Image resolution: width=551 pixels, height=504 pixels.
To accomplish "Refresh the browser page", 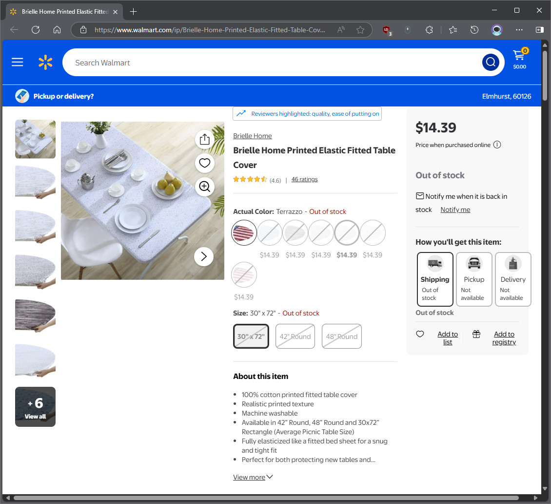I will click(x=36, y=30).
